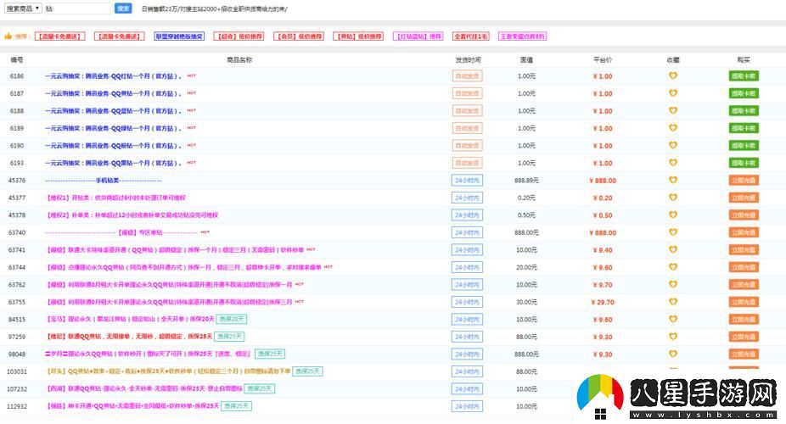The width and height of the screenshot is (786, 424).
Task: Open the 全套代挂1毛 tag
Action: [x=471, y=36]
